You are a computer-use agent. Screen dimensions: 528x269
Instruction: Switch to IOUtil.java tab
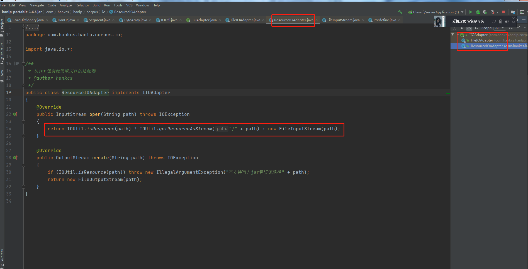coord(169,20)
